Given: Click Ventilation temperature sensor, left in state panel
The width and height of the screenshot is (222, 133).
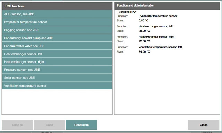Looking at the screenshot, I should (x=160, y=47).
